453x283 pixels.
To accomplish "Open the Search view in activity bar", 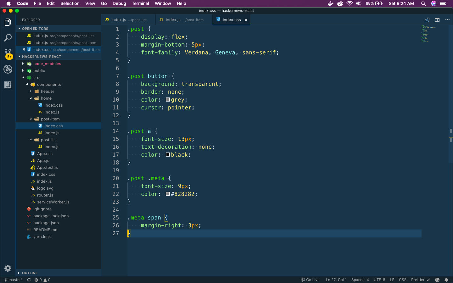I will click(x=8, y=38).
